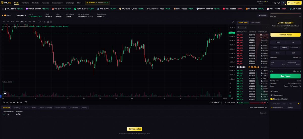Switch to the Last trades tab
Screen dimensions: 303x139
pyautogui.click(x=255, y=22)
